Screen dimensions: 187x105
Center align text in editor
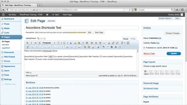[96, 43]
